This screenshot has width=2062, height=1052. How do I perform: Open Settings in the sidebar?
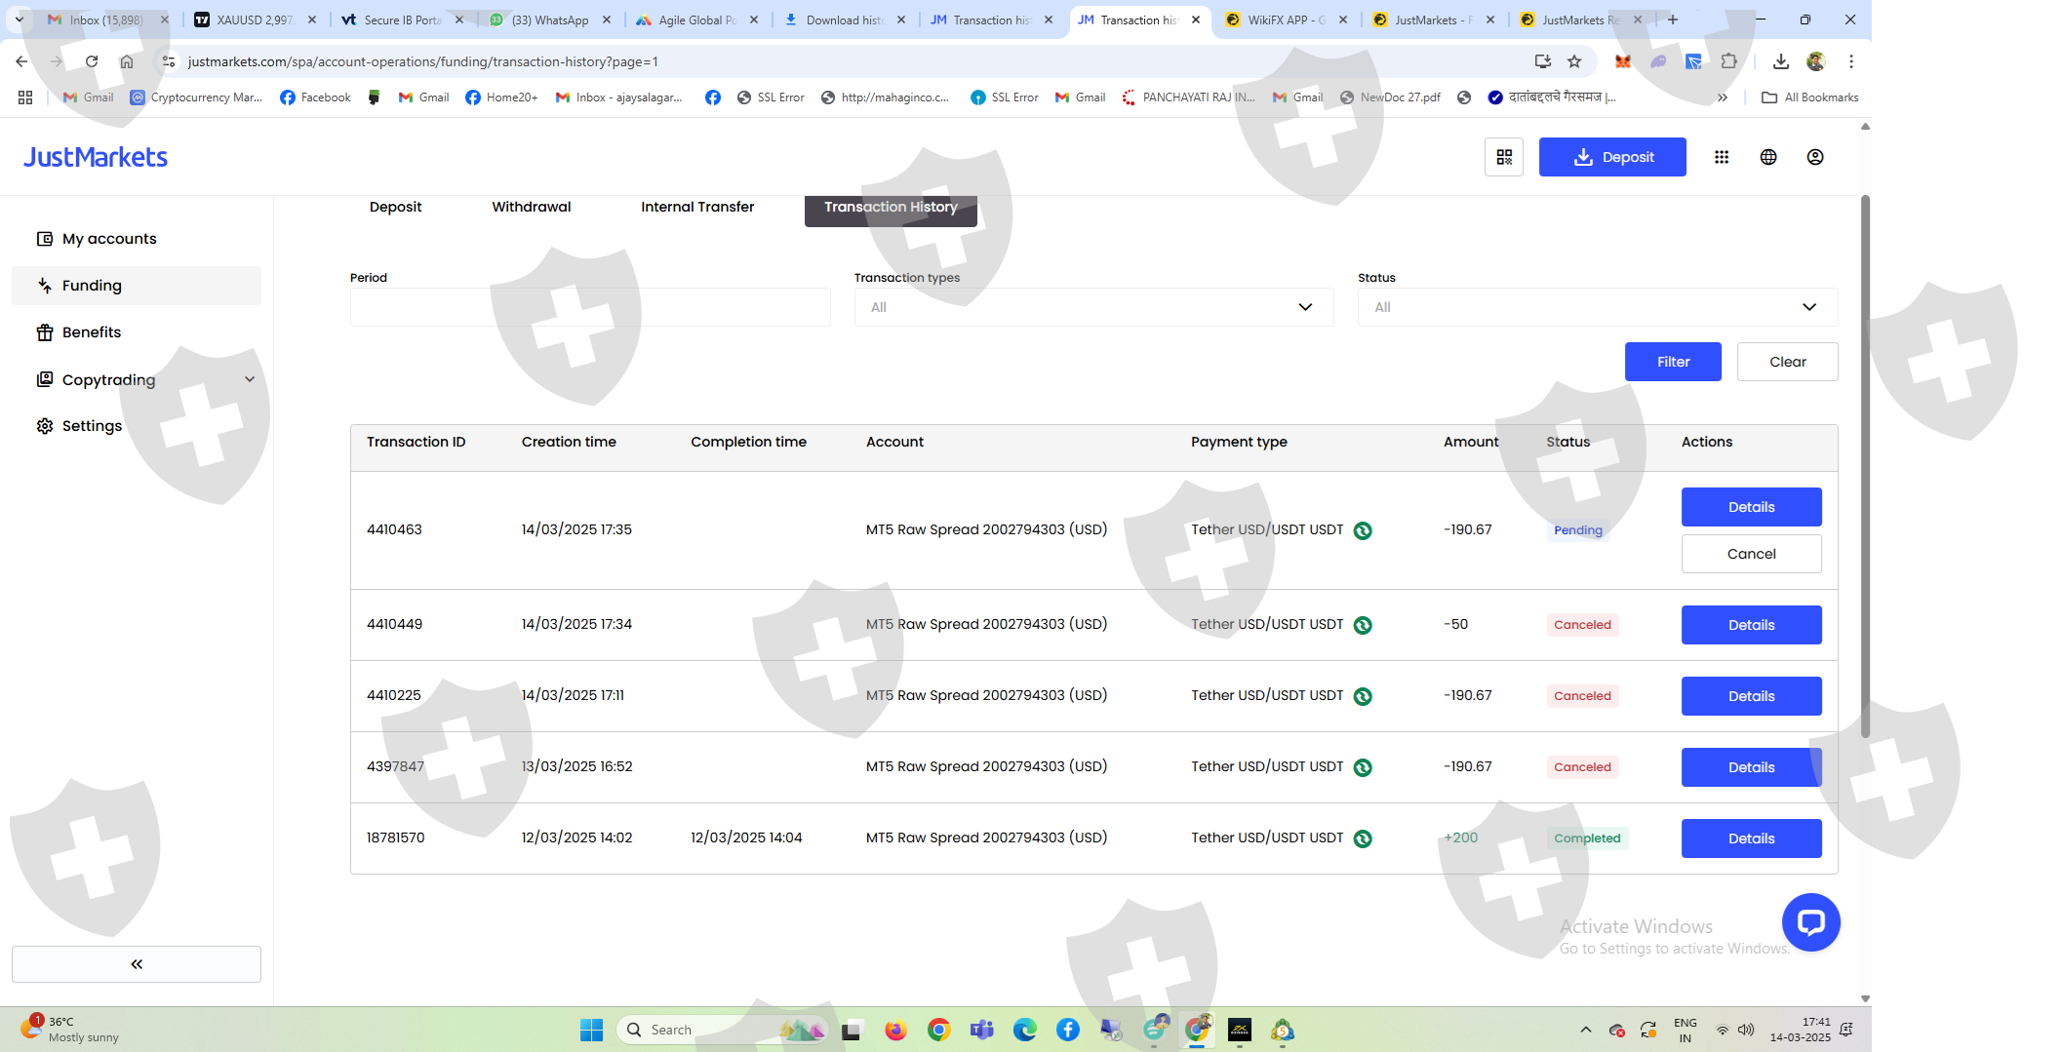(92, 426)
